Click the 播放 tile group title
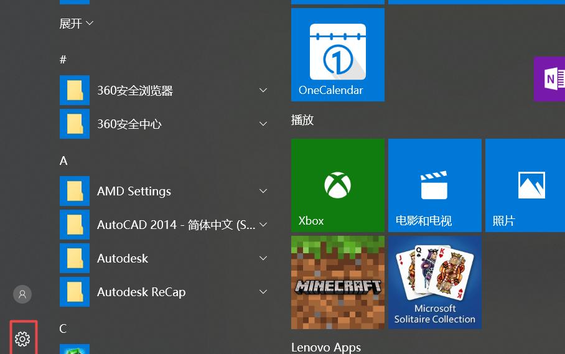Screen dimensions: 565x354 click(302, 120)
